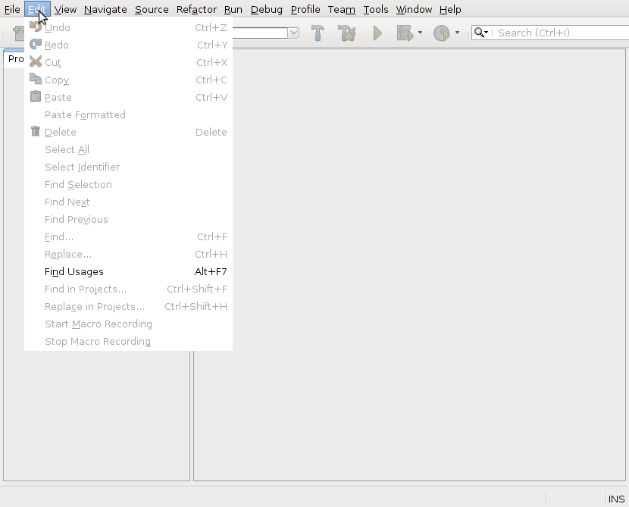Viewport: 629px width, 507px height.
Task: Choose Select Identifier menu entry
Action: click(x=128, y=167)
